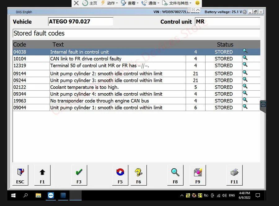Expand the 动作 actions dropdown

109,3
